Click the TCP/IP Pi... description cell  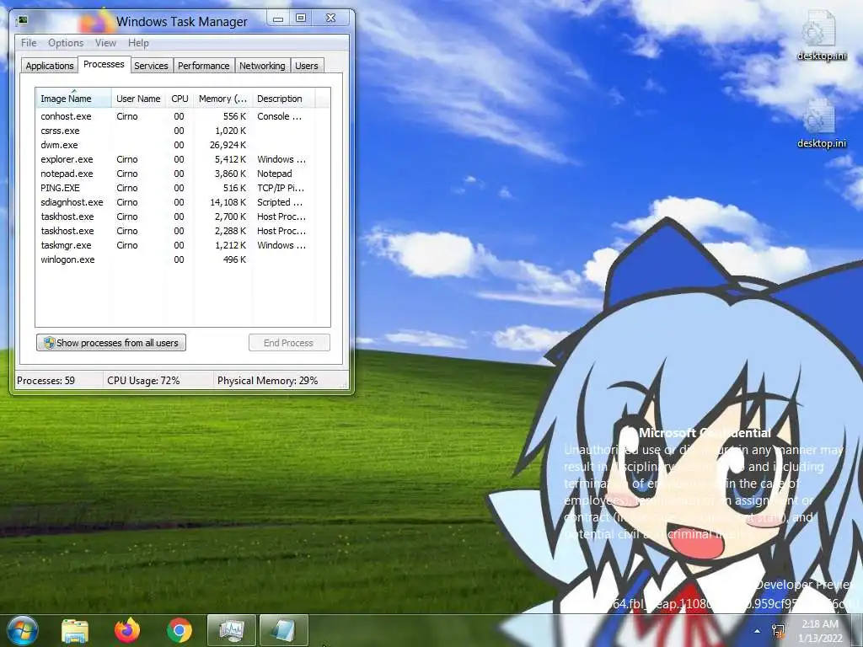point(281,188)
